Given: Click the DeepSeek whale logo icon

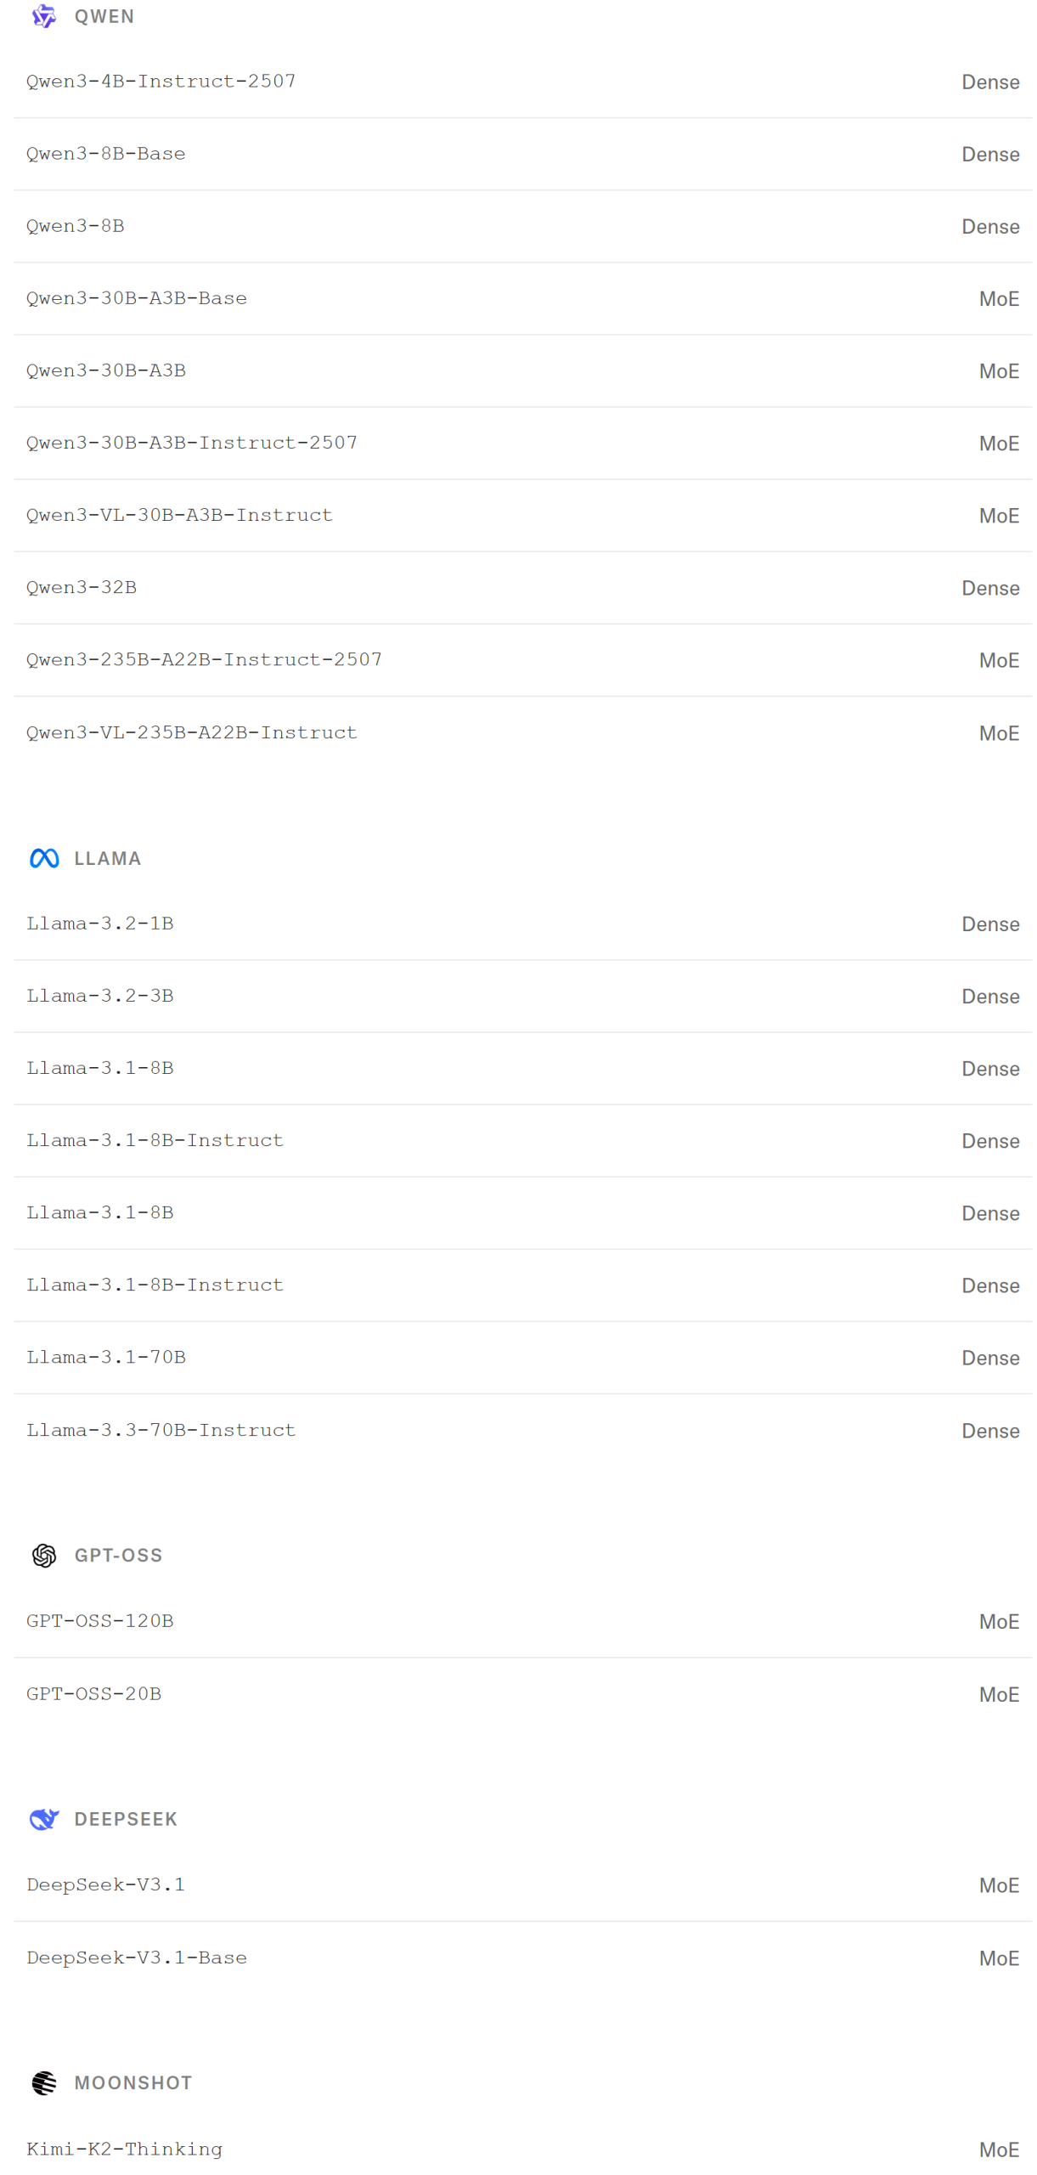Looking at the screenshot, I should click(x=43, y=1818).
